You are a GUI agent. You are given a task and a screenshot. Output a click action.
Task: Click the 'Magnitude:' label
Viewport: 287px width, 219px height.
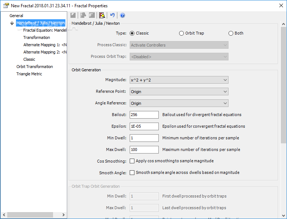(x=116, y=80)
